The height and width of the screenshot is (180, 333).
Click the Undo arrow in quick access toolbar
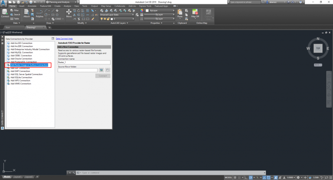tap(35, 2)
